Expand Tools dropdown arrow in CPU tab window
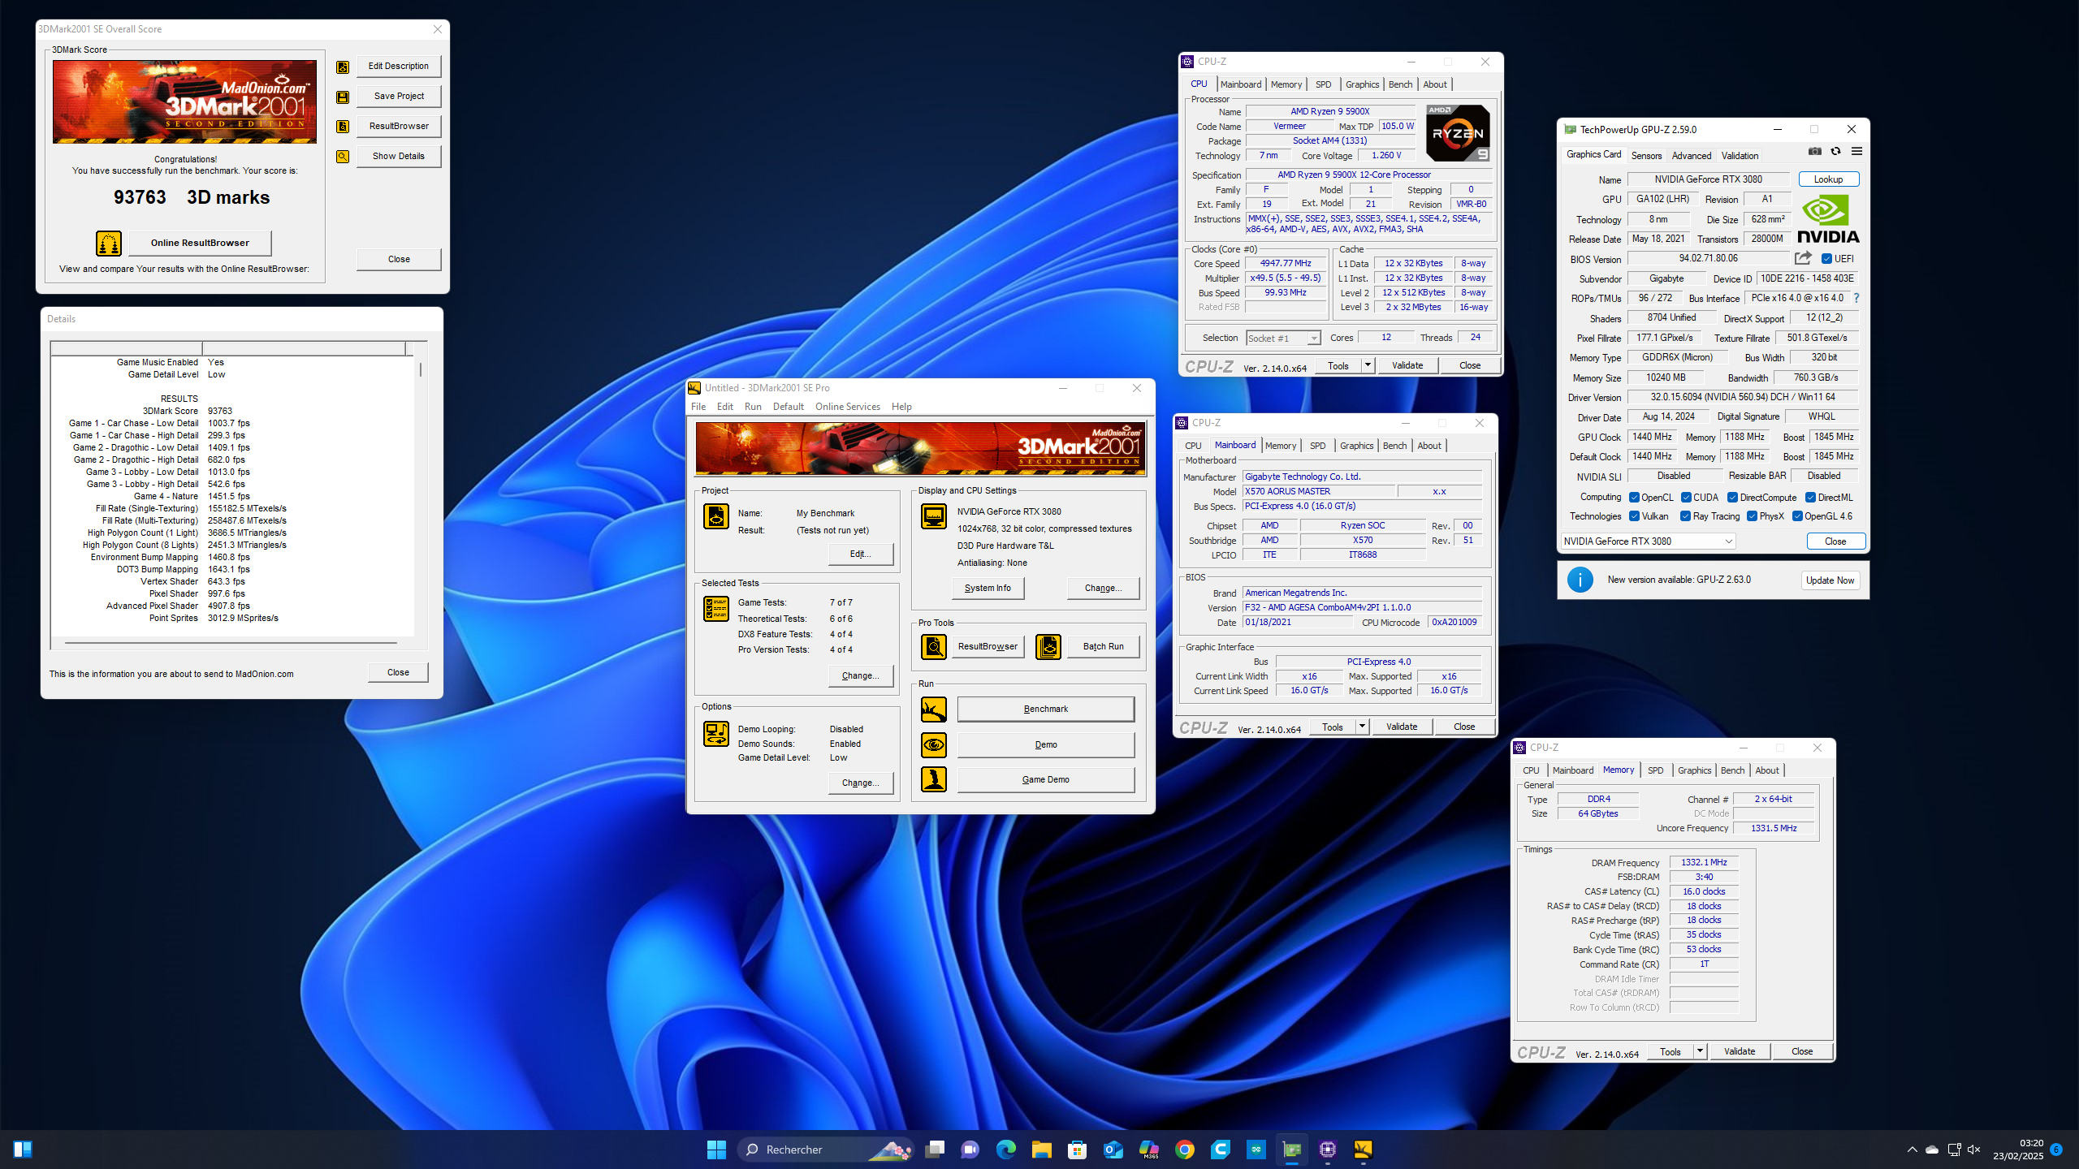 point(1368,365)
